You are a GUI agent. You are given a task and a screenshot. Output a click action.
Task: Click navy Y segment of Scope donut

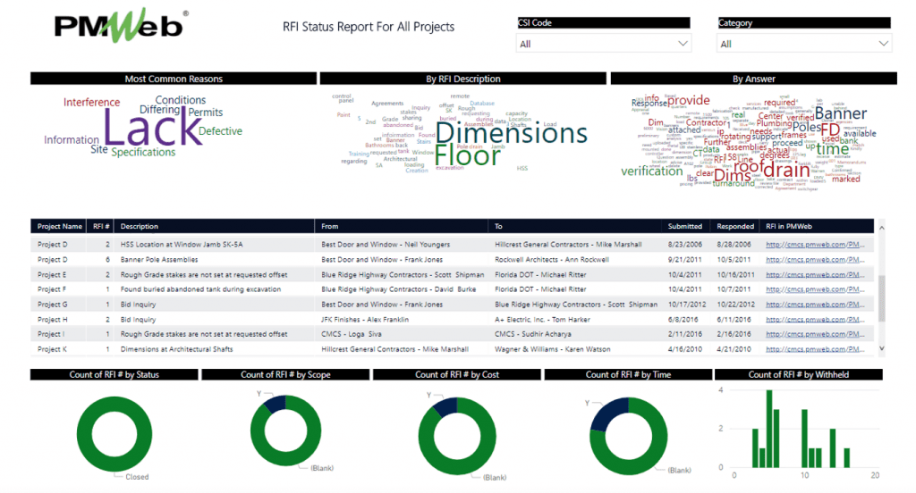click(276, 402)
